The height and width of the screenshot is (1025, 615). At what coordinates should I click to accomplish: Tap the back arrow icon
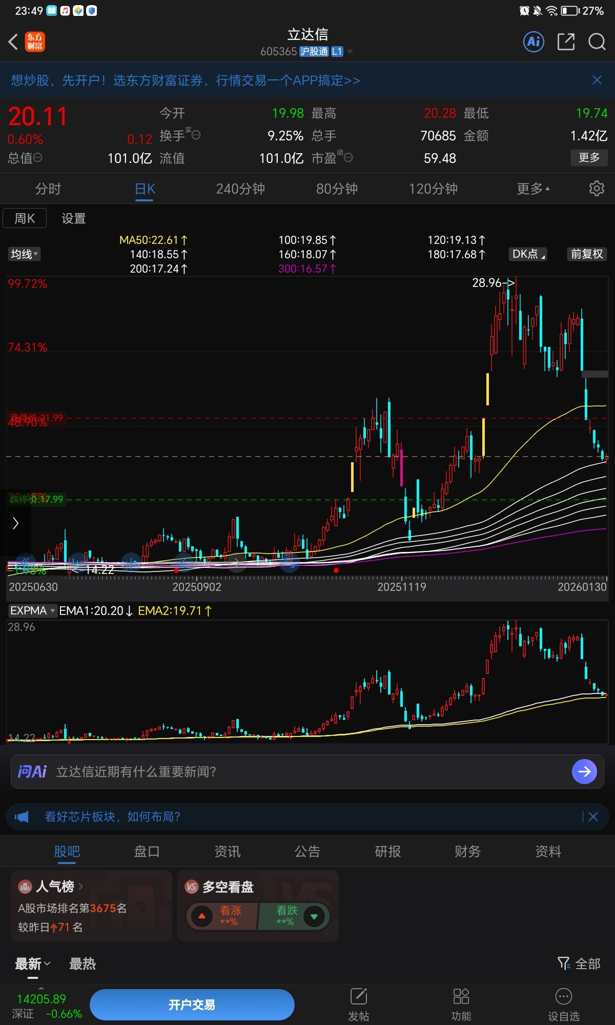14,42
